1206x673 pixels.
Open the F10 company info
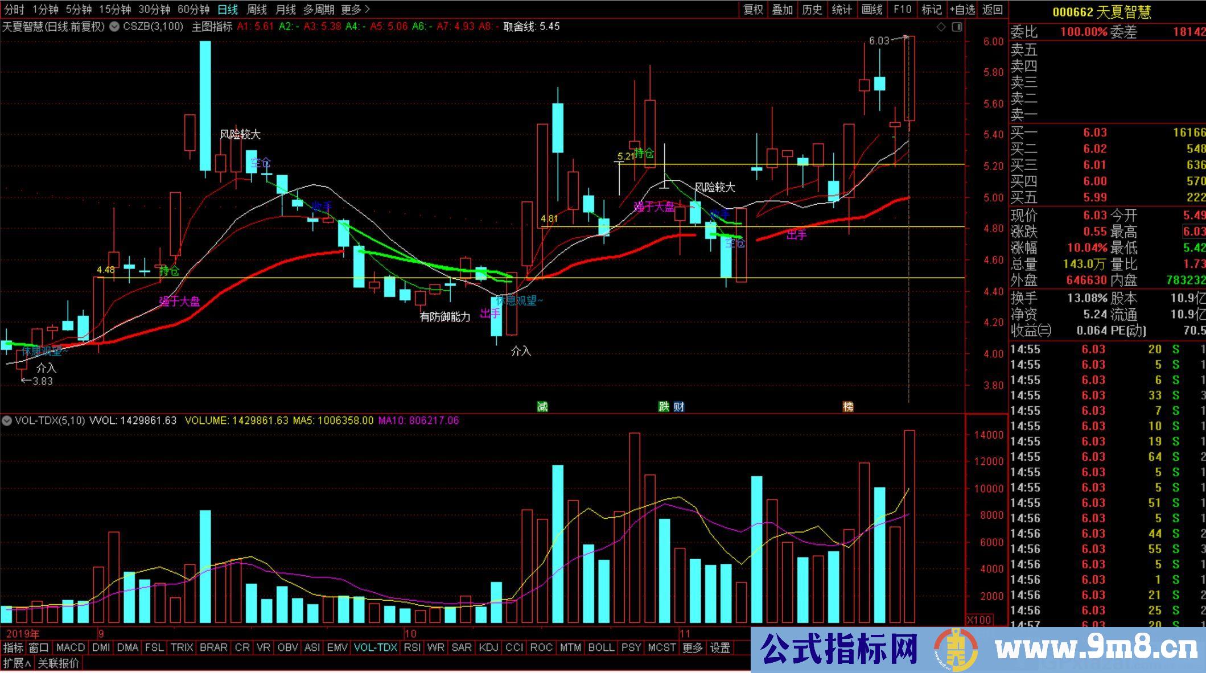902,9
